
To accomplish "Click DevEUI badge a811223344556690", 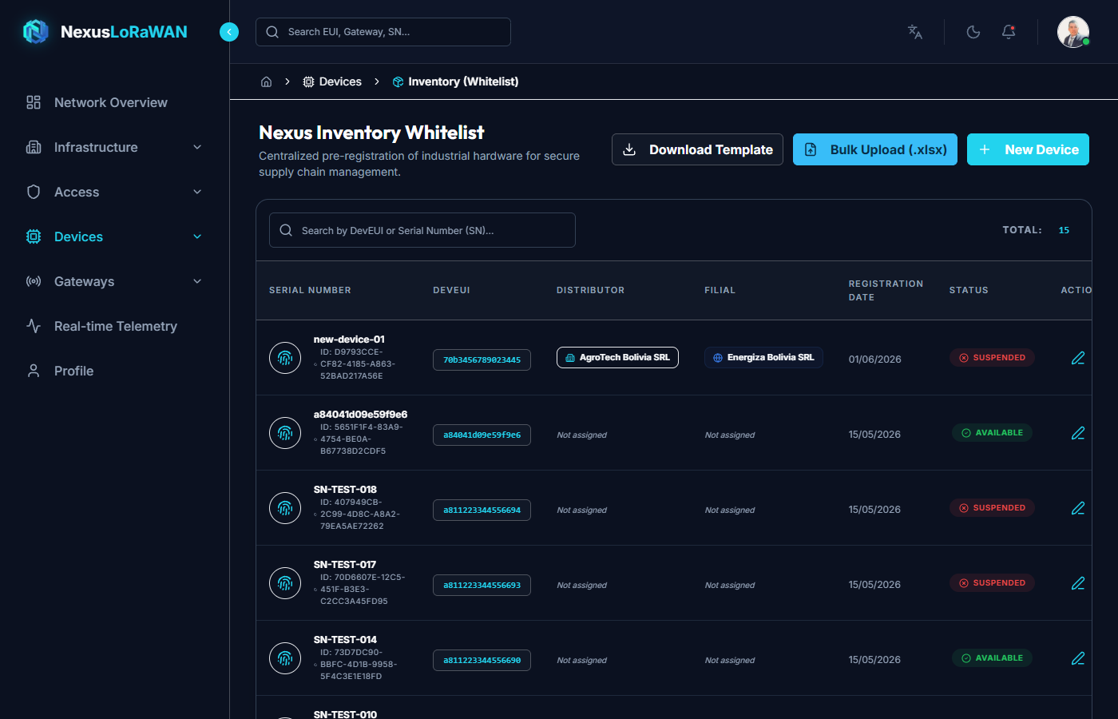I will coord(482,660).
